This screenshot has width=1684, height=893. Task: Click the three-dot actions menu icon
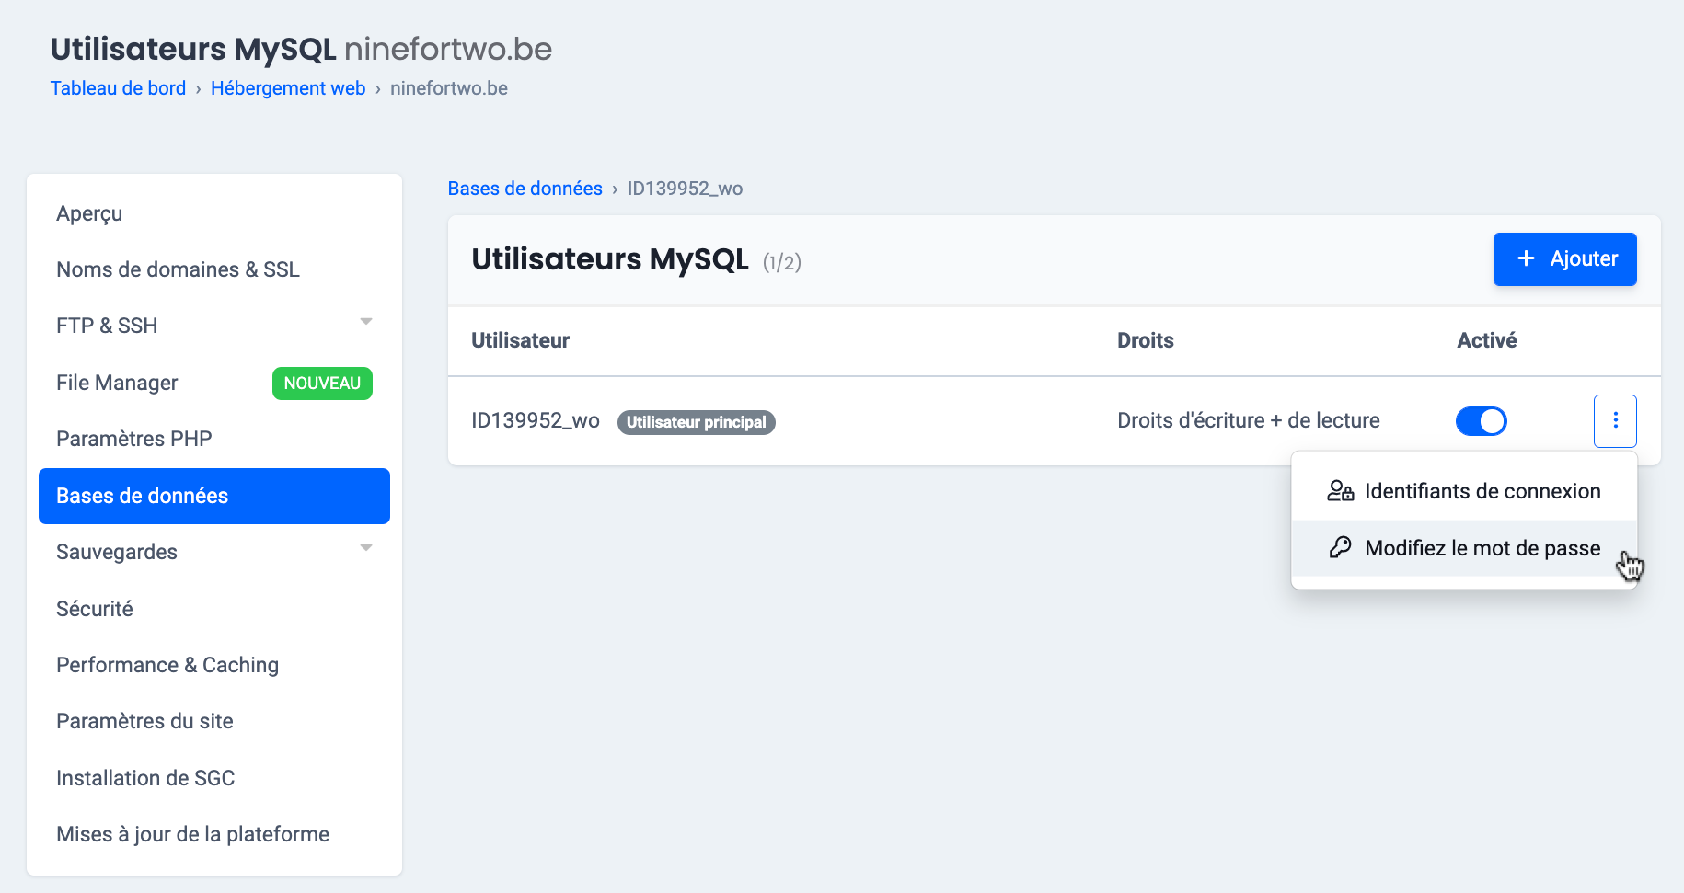pos(1615,420)
